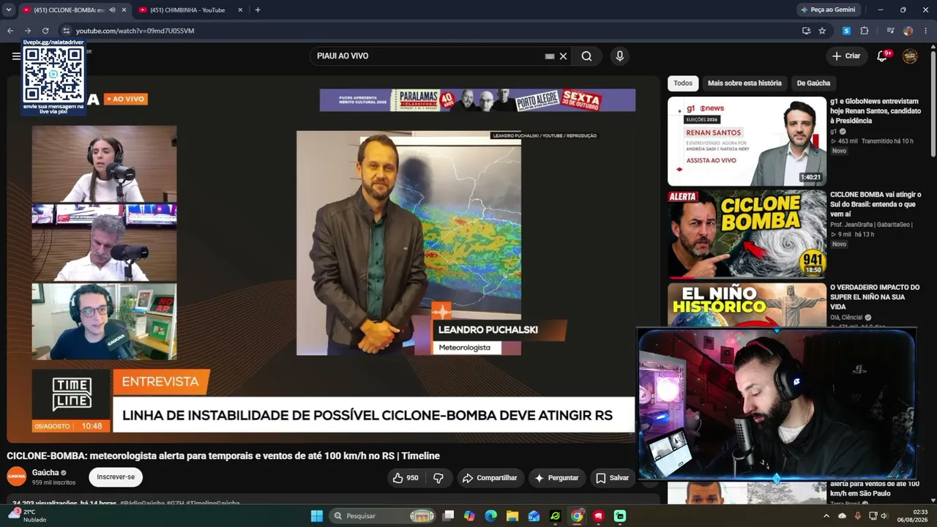
Task: Open the Gaúcha channel avatar
Action: (17, 476)
